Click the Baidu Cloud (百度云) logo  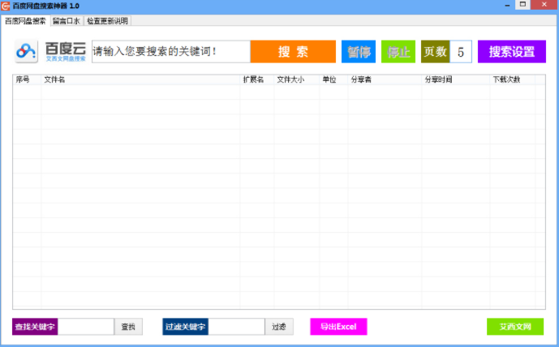coord(51,52)
